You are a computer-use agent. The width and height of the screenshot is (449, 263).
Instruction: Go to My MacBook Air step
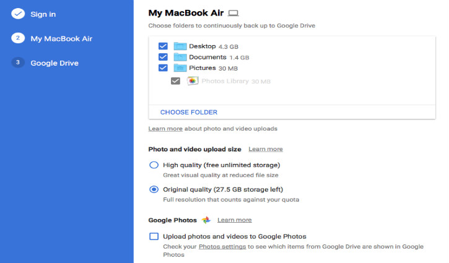(x=61, y=38)
